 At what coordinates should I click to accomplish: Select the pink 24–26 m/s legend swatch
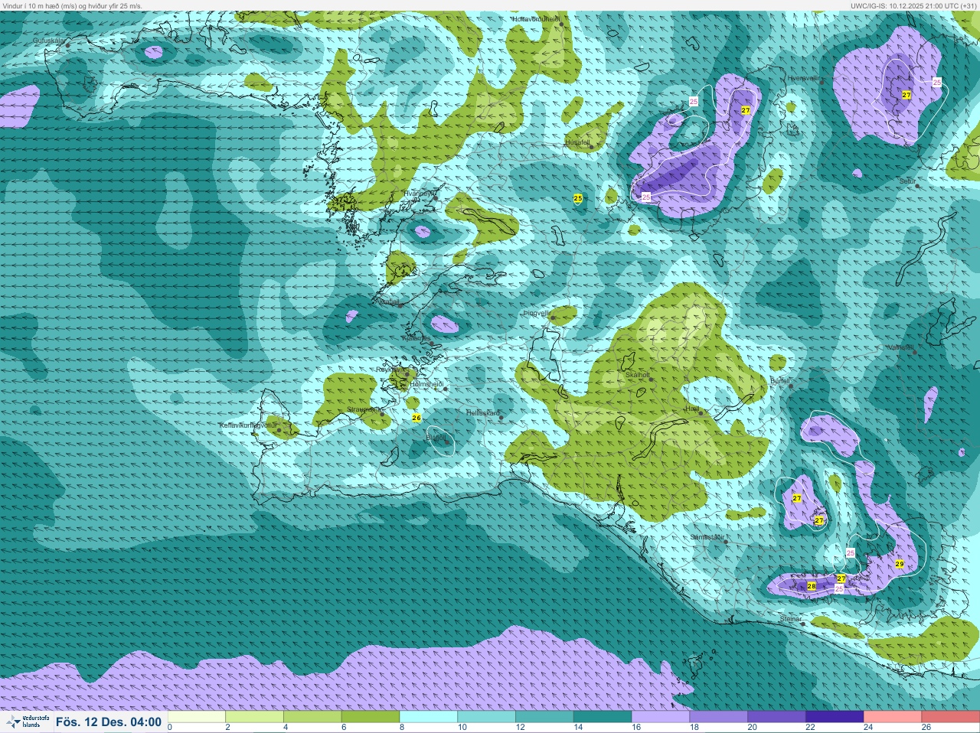(x=892, y=717)
